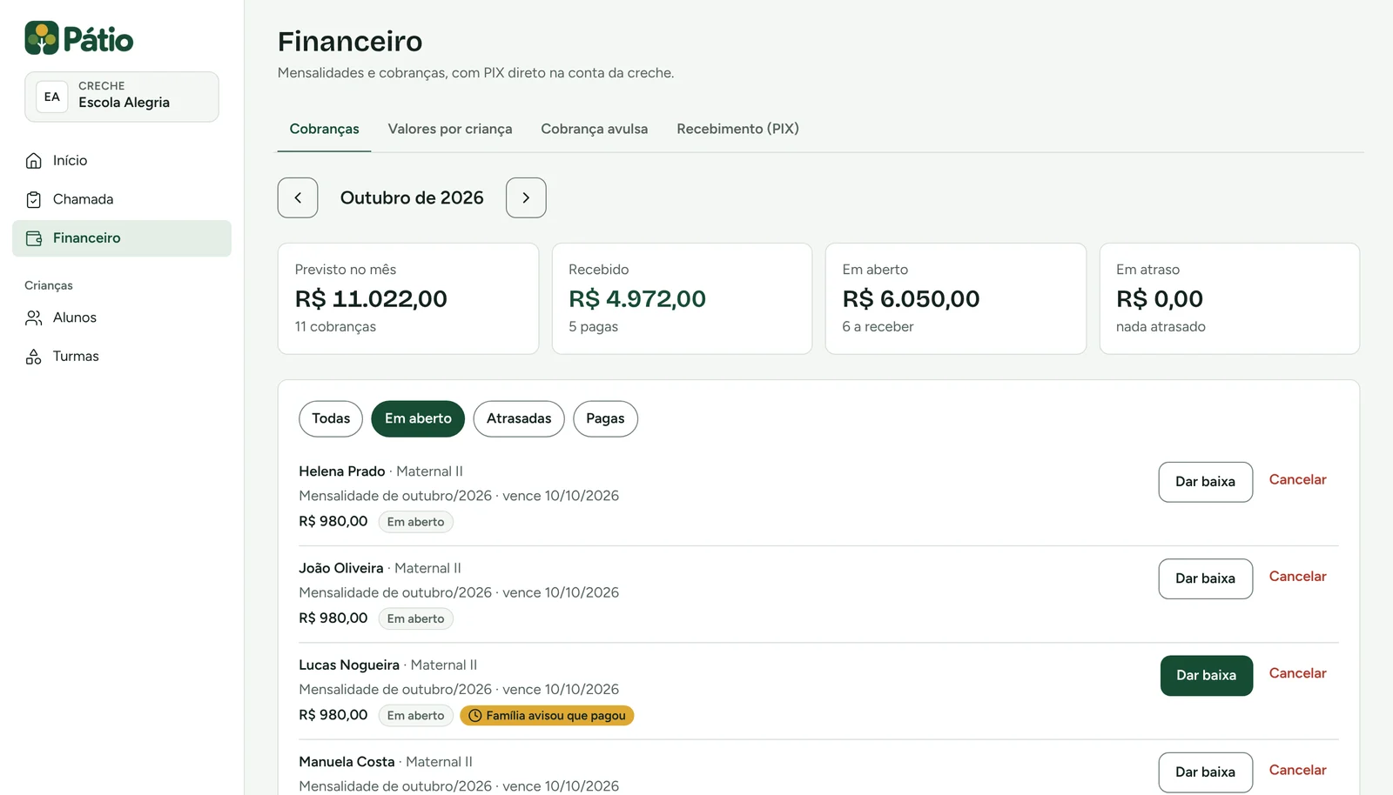Click Manuela Costa's name
Screen dimensions: 1393x795
pos(347,762)
